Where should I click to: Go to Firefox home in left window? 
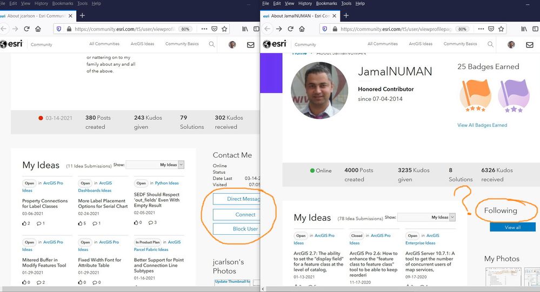tap(38, 29)
